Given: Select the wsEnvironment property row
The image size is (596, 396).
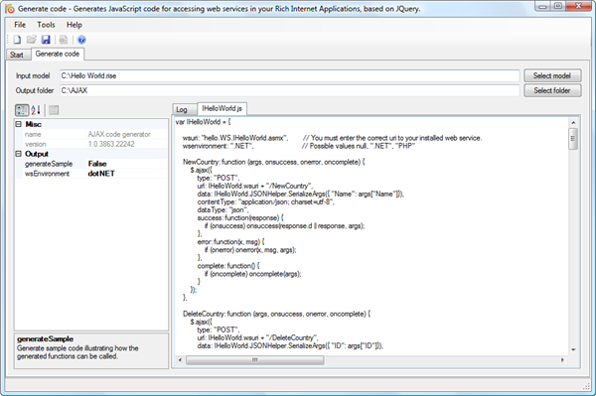Looking at the screenshot, I should point(90,174).
